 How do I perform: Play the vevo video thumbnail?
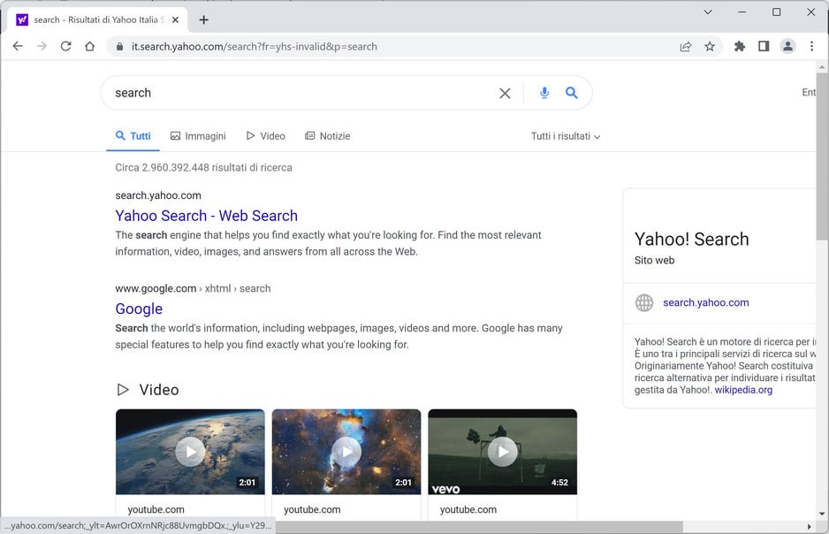click(x=502, y=452)
